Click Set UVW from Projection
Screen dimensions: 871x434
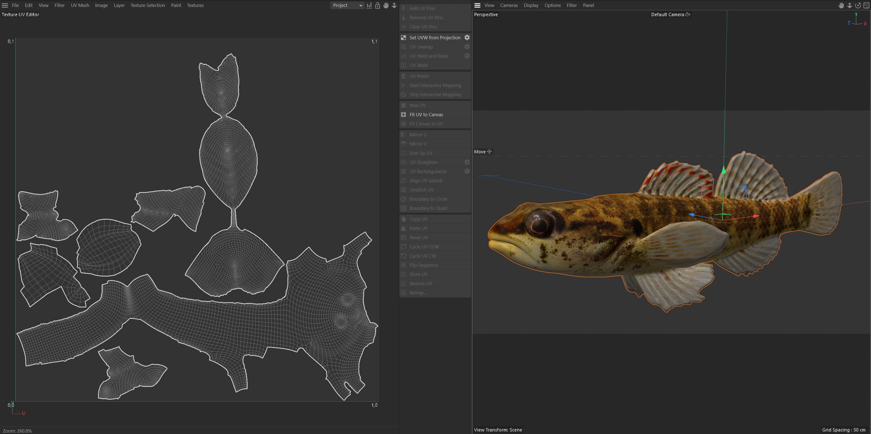435,38
